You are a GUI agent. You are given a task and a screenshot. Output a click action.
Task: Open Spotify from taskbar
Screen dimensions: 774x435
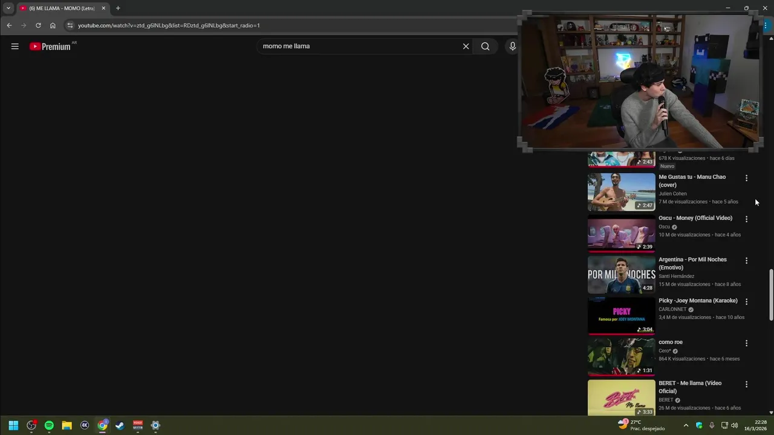[x=49, y=425]
